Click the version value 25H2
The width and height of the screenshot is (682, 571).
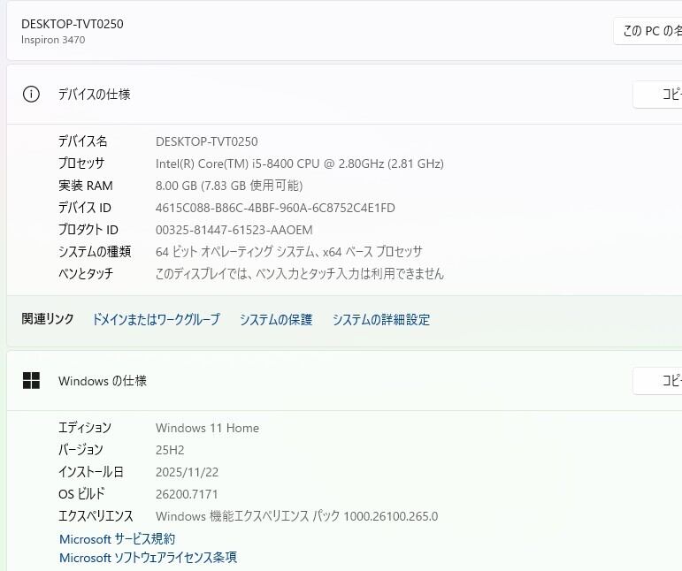pyautogui.click(x=170, y=450)
